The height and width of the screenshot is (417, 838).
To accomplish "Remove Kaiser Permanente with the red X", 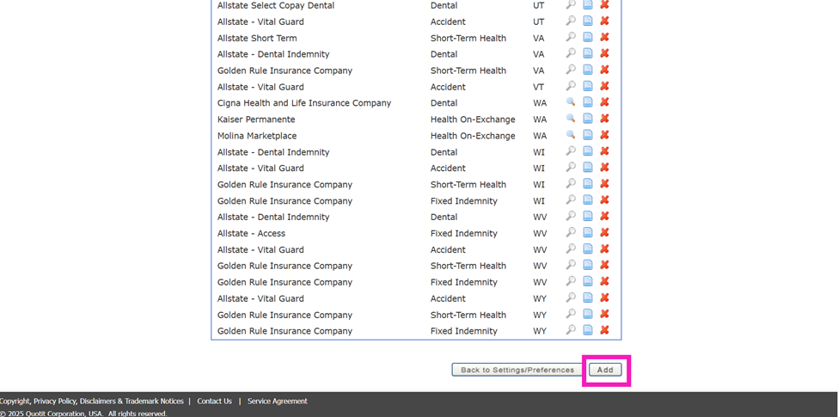I will (604, 118).
